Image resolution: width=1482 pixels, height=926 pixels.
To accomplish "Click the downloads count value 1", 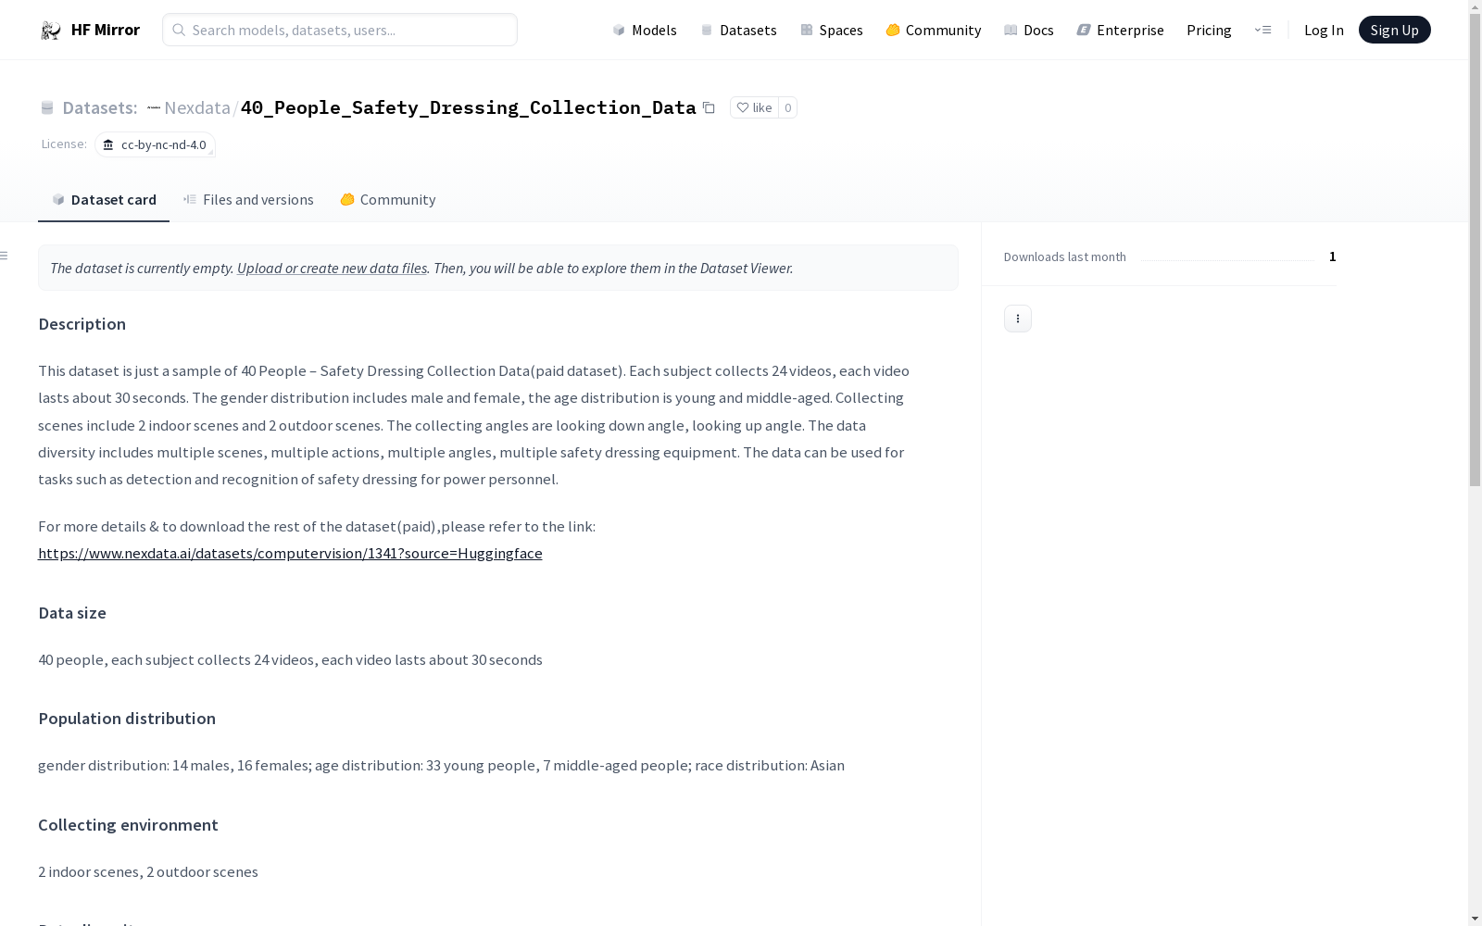I will pyautogui.click(x=1332, y=257).
